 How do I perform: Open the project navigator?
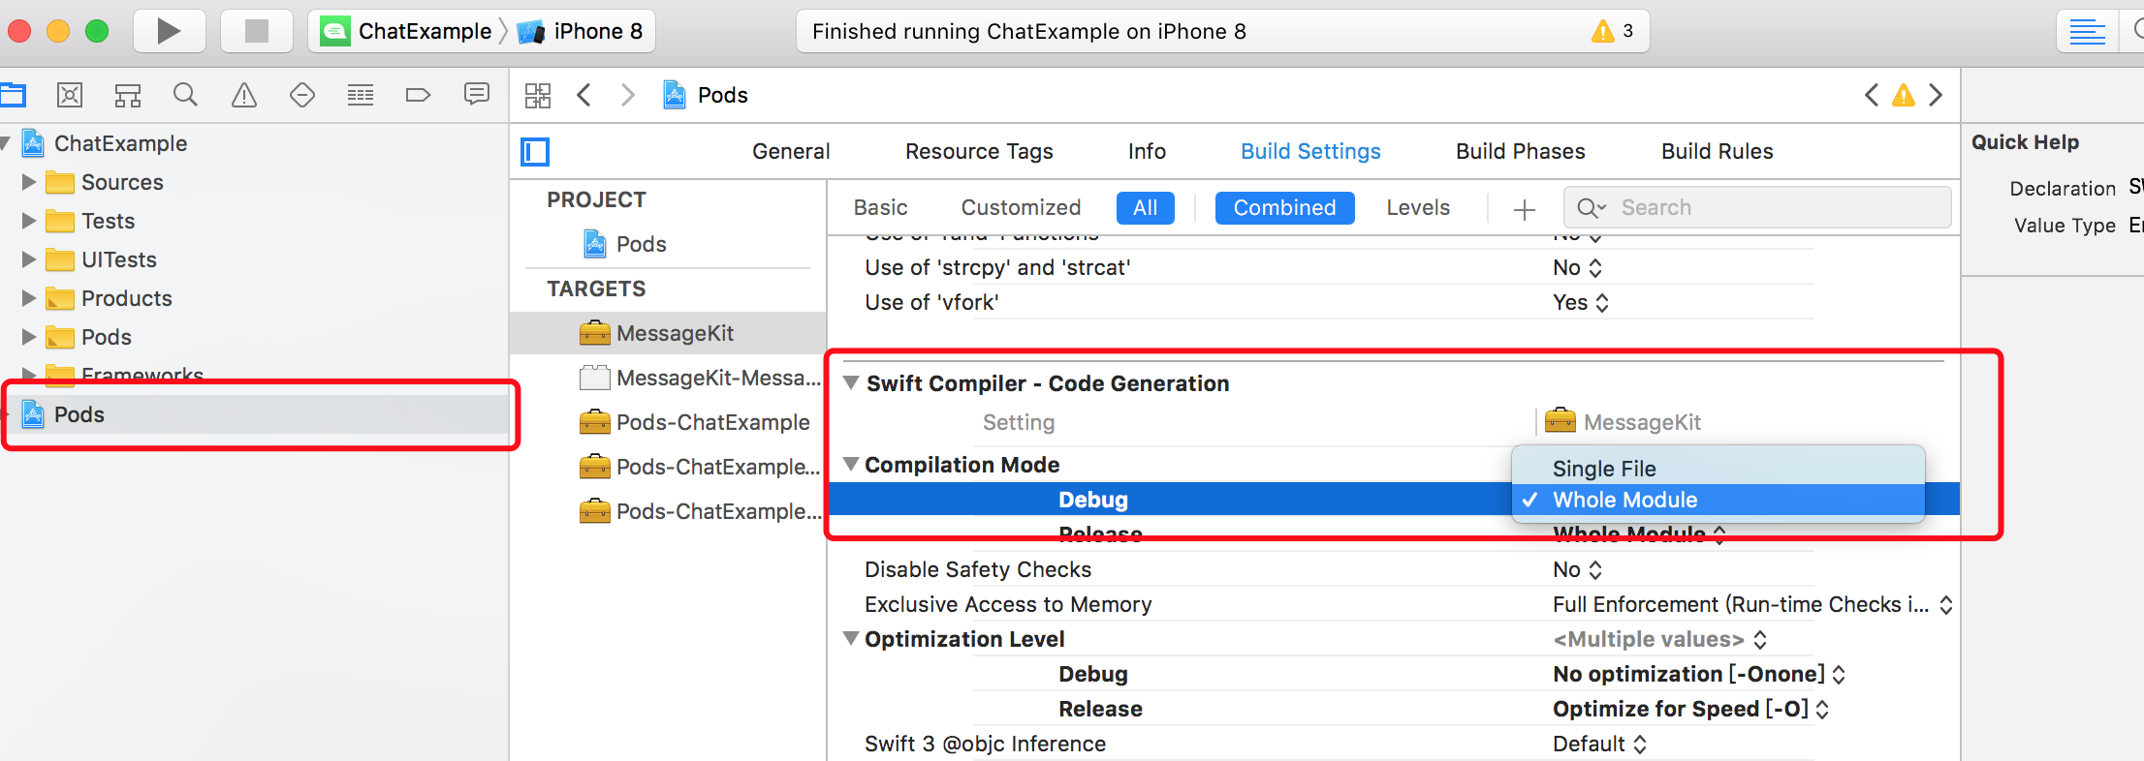pos(13,95)
